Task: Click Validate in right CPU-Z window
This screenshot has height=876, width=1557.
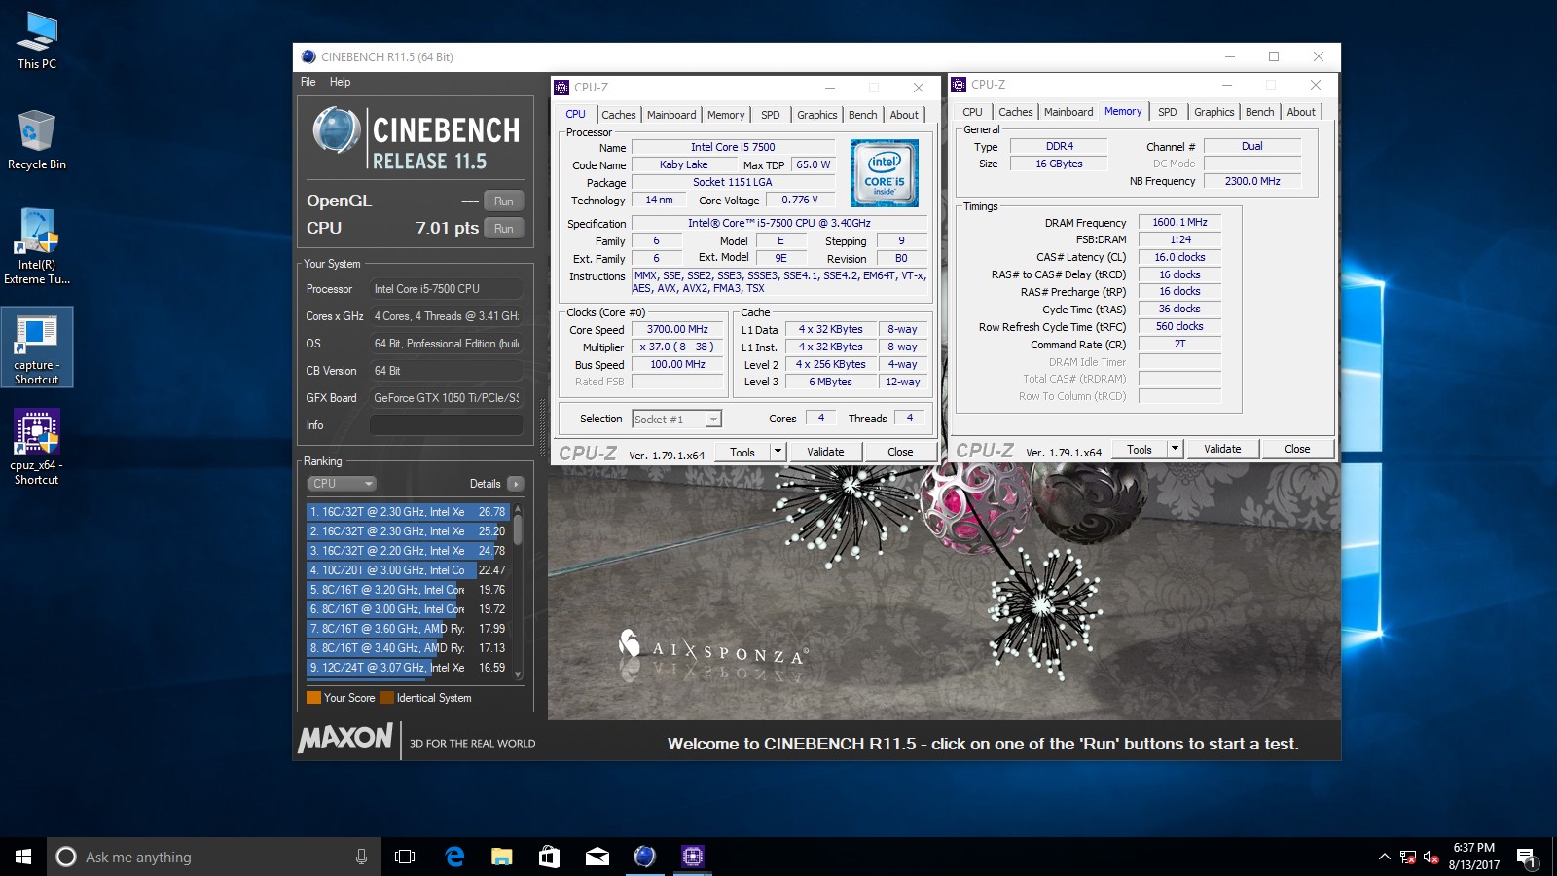Action: [x=1222, y=449]
